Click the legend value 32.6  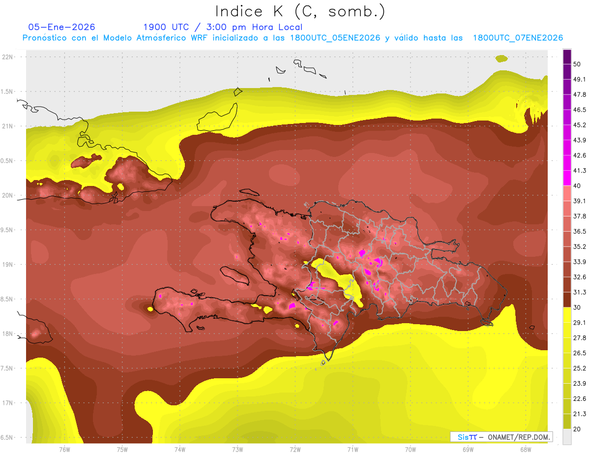click(x=580, y=277)
